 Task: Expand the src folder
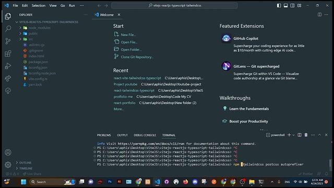pos(20,39)
